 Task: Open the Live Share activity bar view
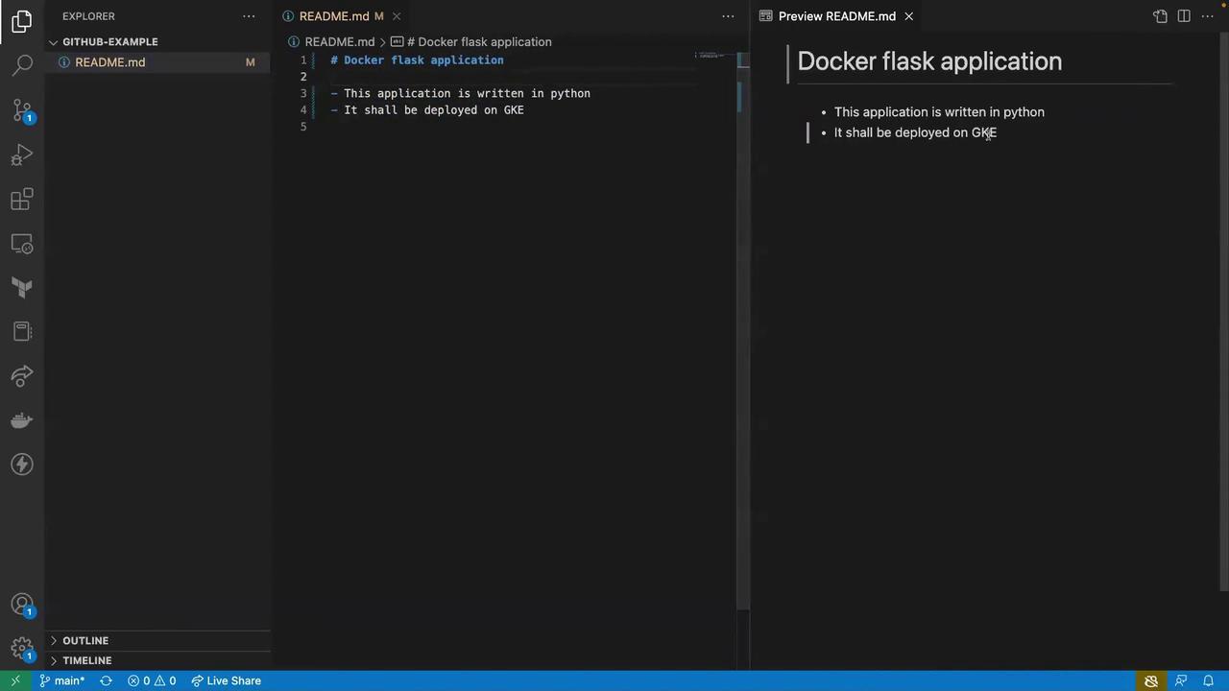click(22, 376)
